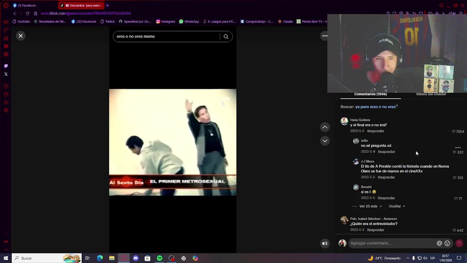Mute the video with speaker icon
Viewport: 467px width, 263px height.
[x=325, y=244]
